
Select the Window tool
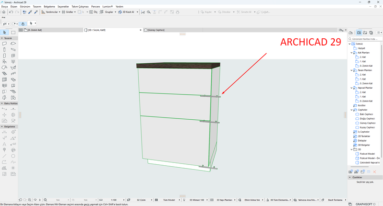click(13, 56)
